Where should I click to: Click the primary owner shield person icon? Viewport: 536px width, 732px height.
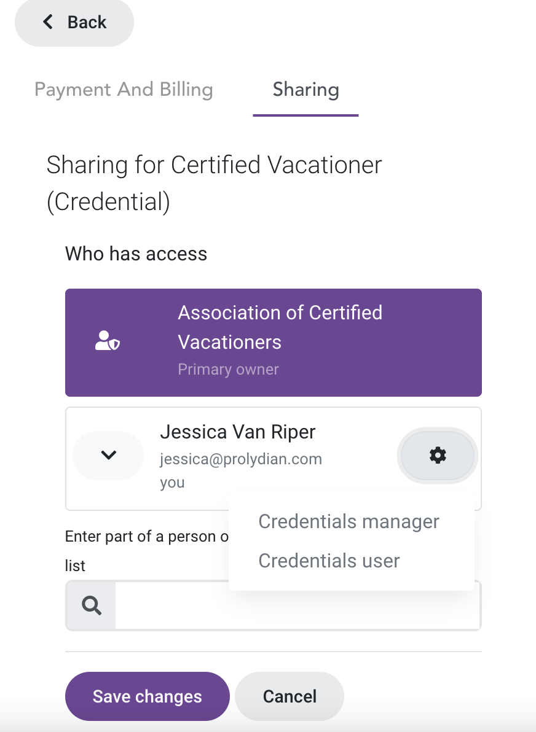click(x=108, y=341)
